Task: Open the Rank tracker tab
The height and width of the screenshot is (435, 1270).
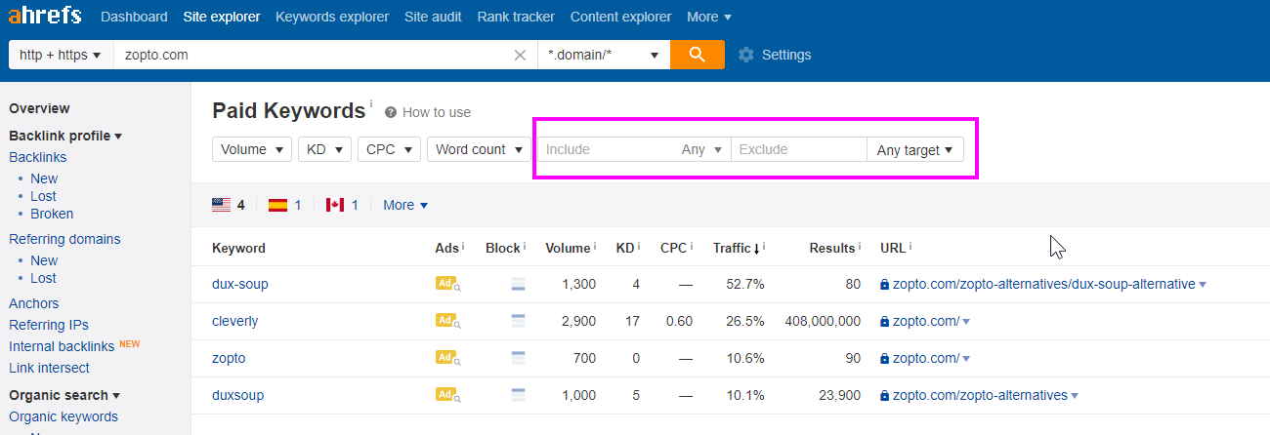Action: (516, 17)
